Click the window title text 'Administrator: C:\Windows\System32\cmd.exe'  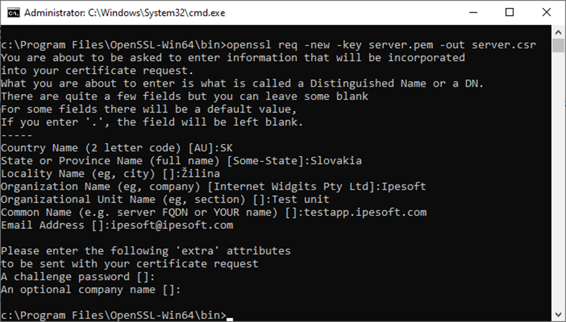pos(125,13)
